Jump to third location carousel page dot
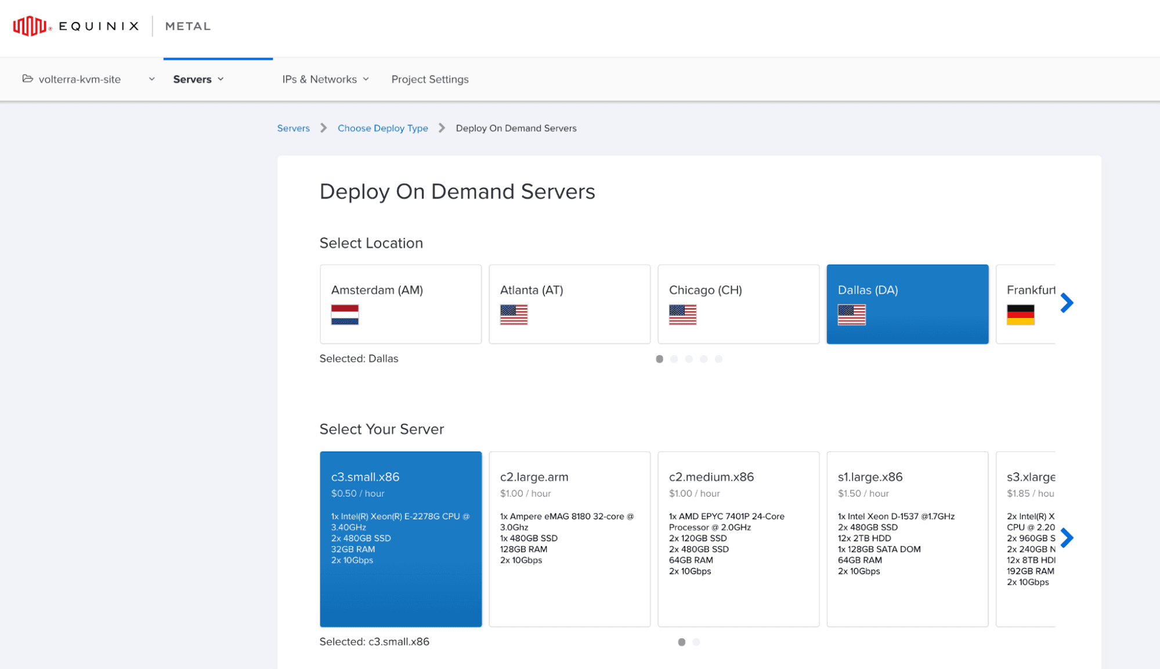This screenshot has width=1160, height=669. click(x=689, y=359)
